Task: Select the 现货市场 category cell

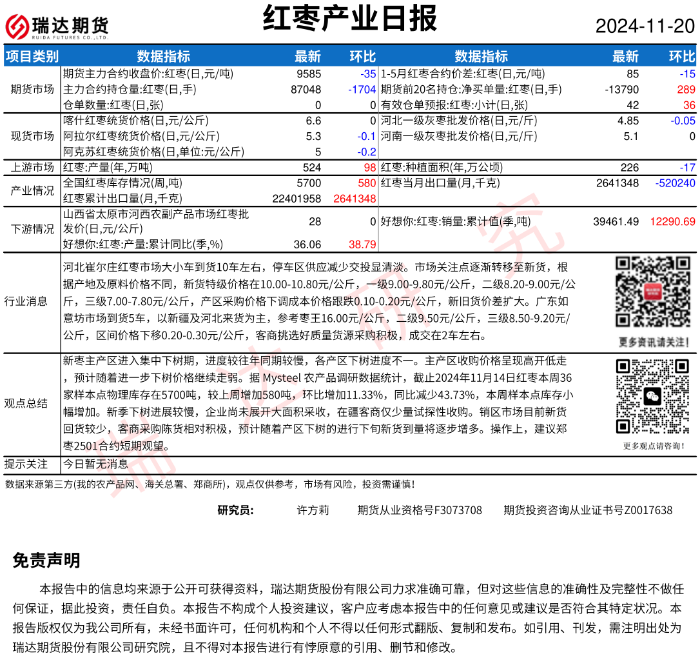Action: [x=32, y=136]
